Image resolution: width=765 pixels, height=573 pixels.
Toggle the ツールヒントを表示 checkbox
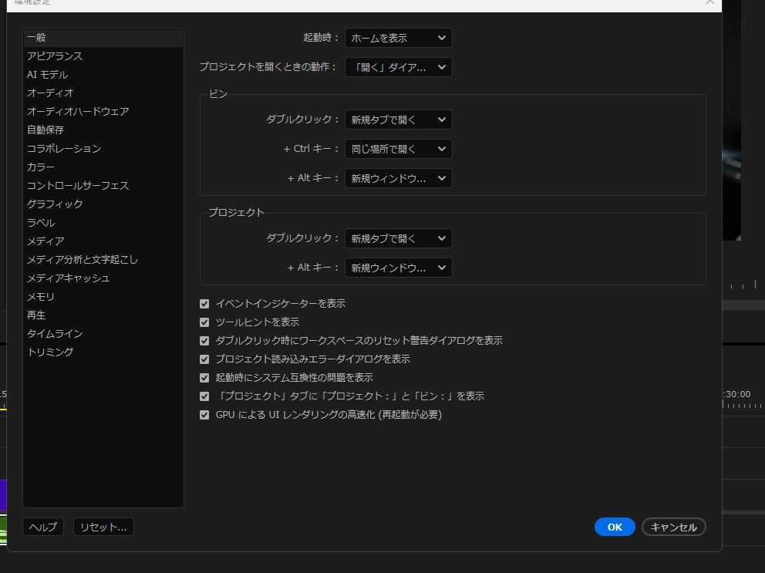[204, 322]
